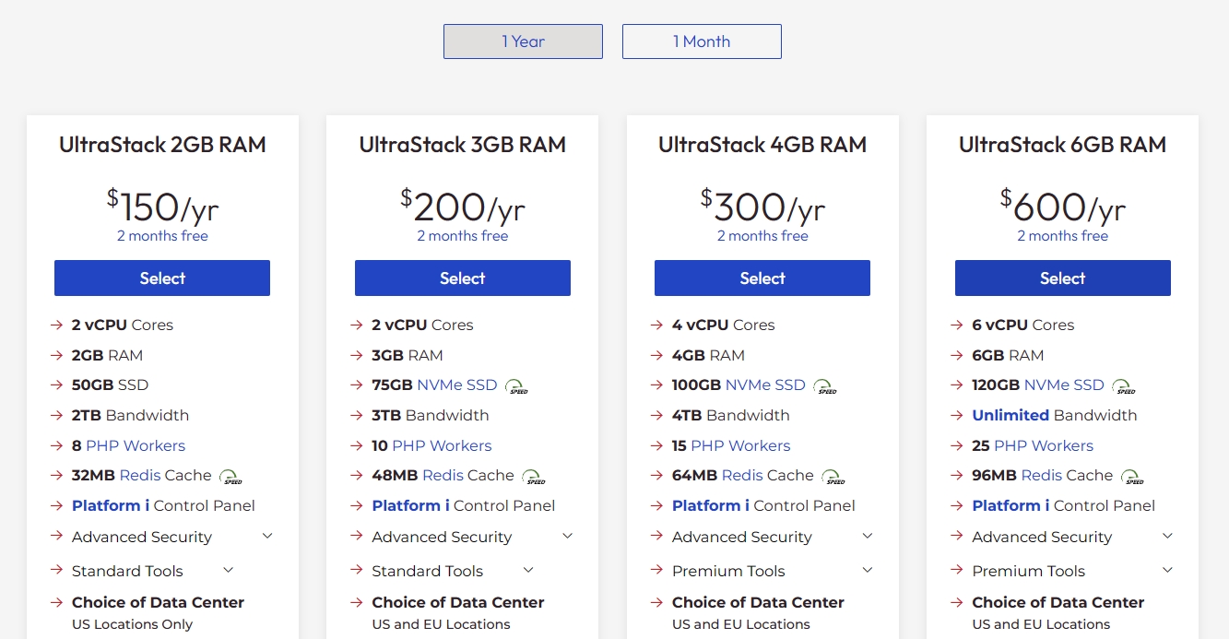Select the UltraStack 6GB RAM plan

[1062, 278]
